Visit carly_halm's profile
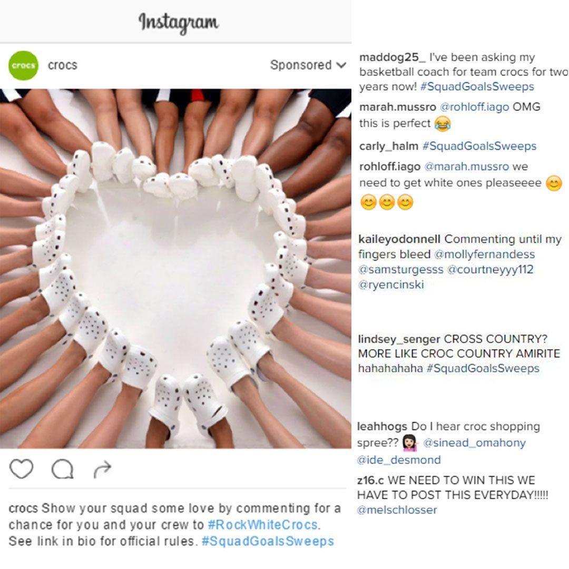 (389, 146)
